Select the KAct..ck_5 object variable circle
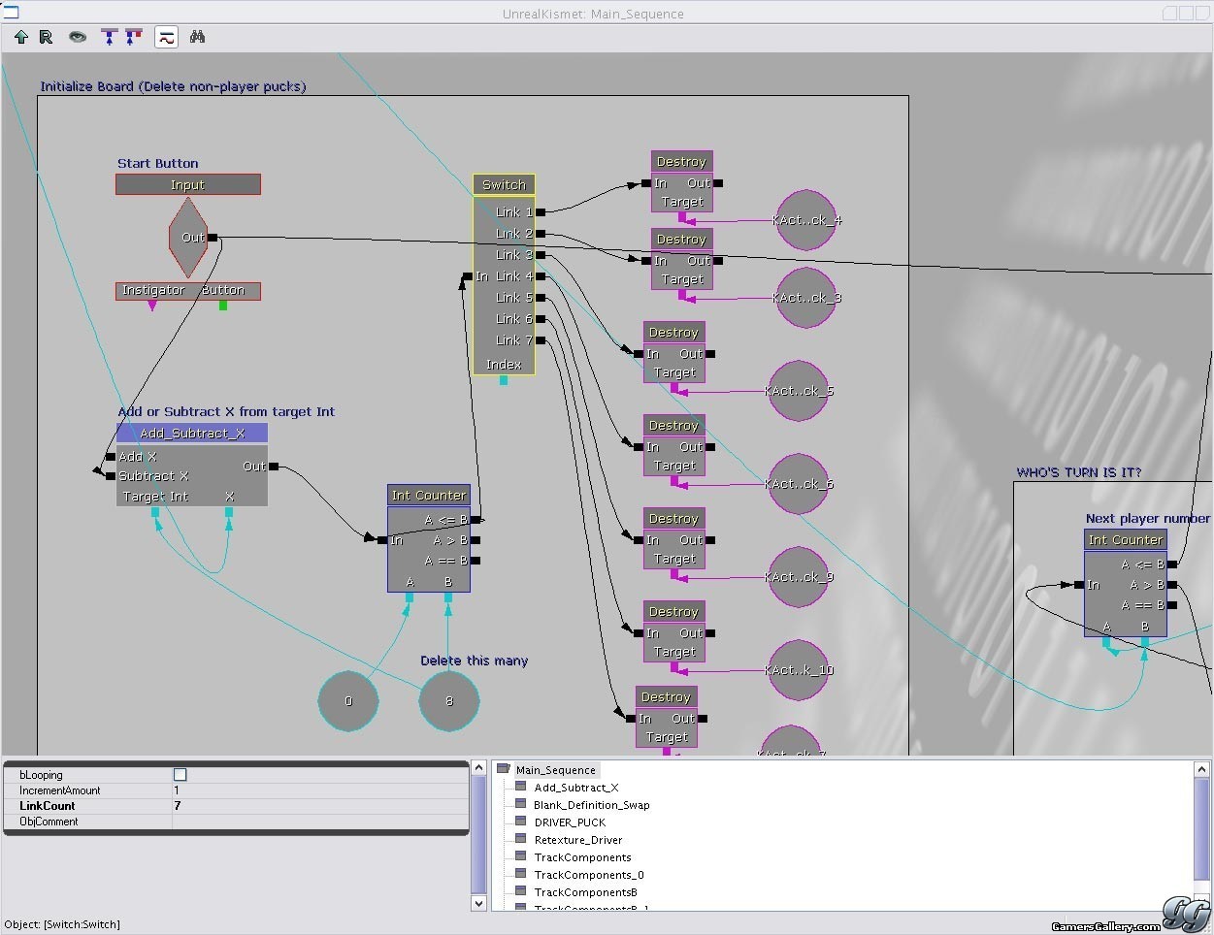1214x935 pixels. pyautogui.click(x=799, y=391)
